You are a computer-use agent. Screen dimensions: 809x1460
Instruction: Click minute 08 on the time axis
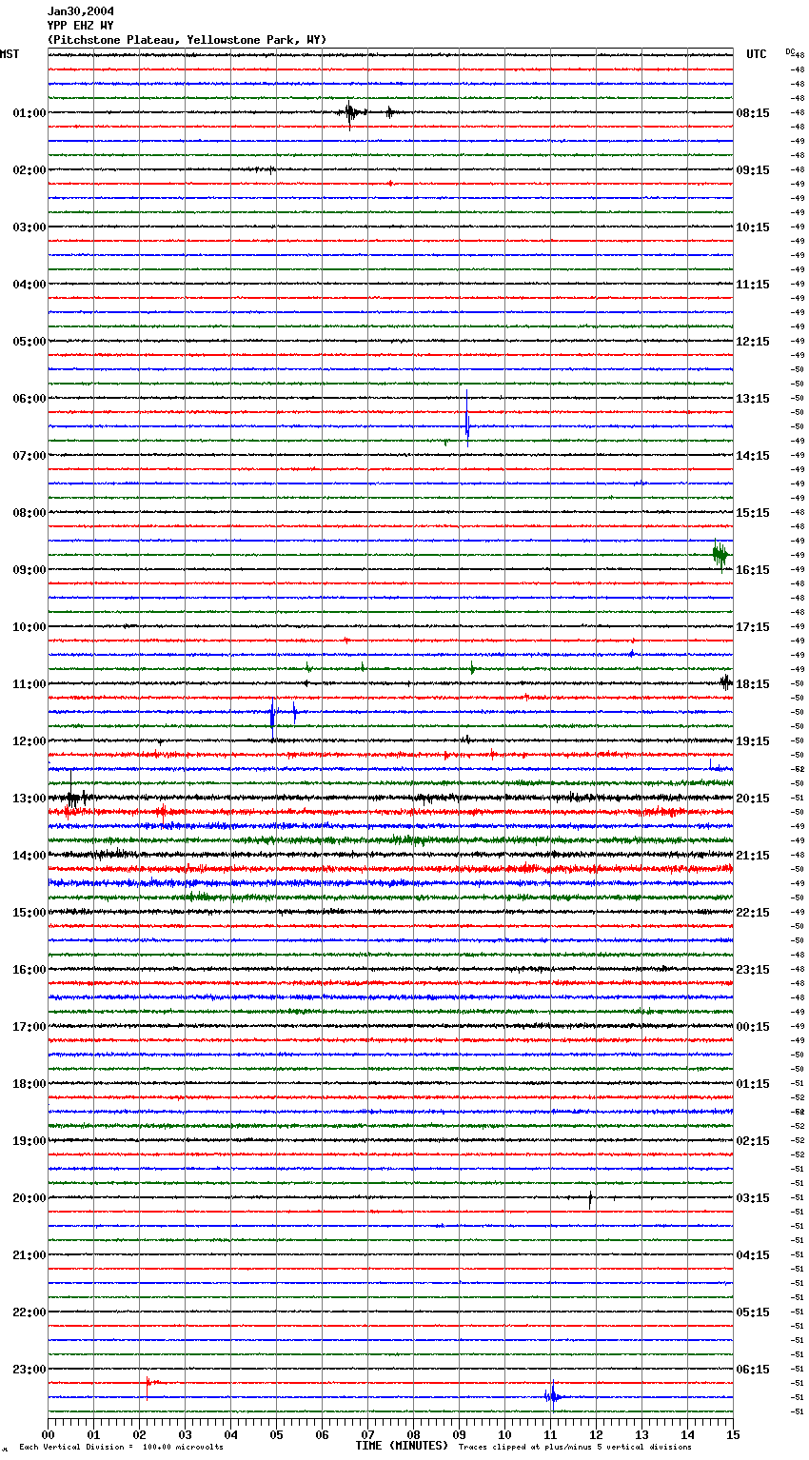pos(413,1434)
